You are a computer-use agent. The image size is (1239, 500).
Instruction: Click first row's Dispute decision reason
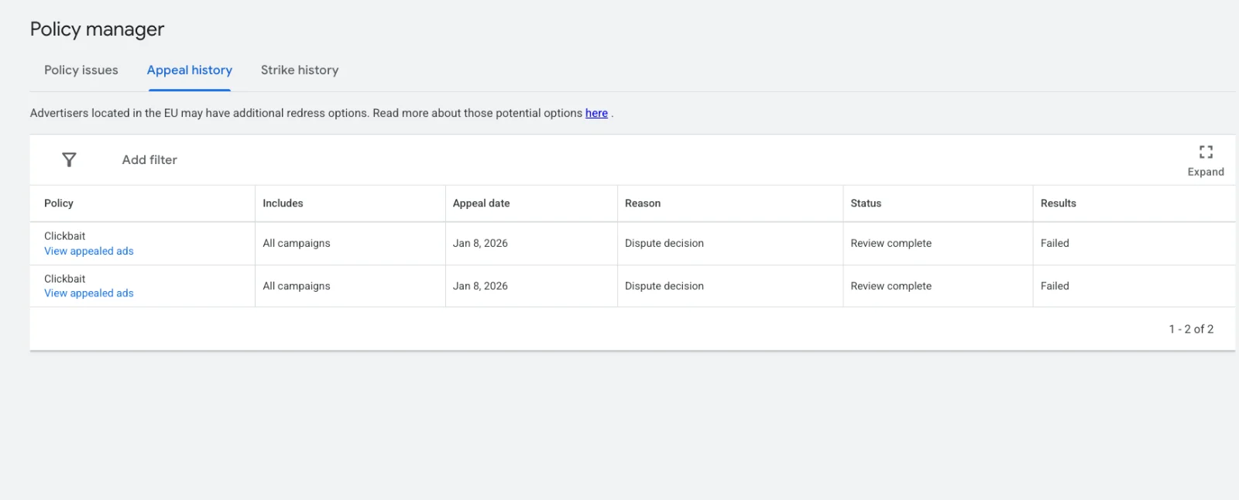664,243
